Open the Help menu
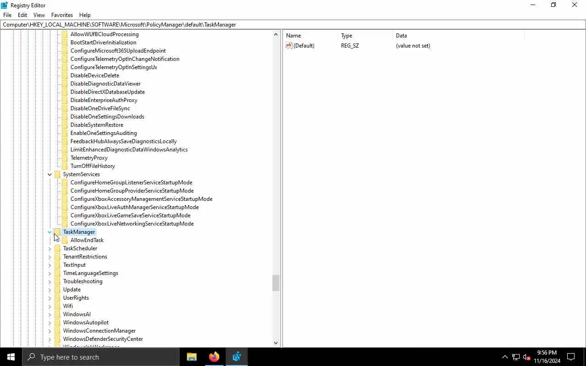Viewport: 586px width, 366px height. (x=85, y=15)
